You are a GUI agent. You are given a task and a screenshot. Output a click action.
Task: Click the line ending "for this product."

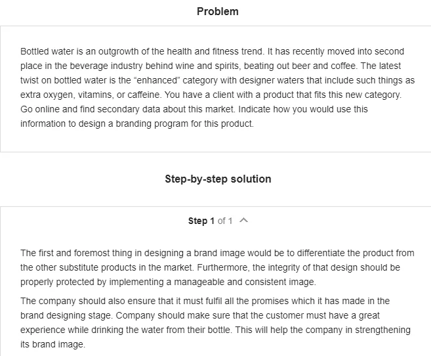point(137,123)
